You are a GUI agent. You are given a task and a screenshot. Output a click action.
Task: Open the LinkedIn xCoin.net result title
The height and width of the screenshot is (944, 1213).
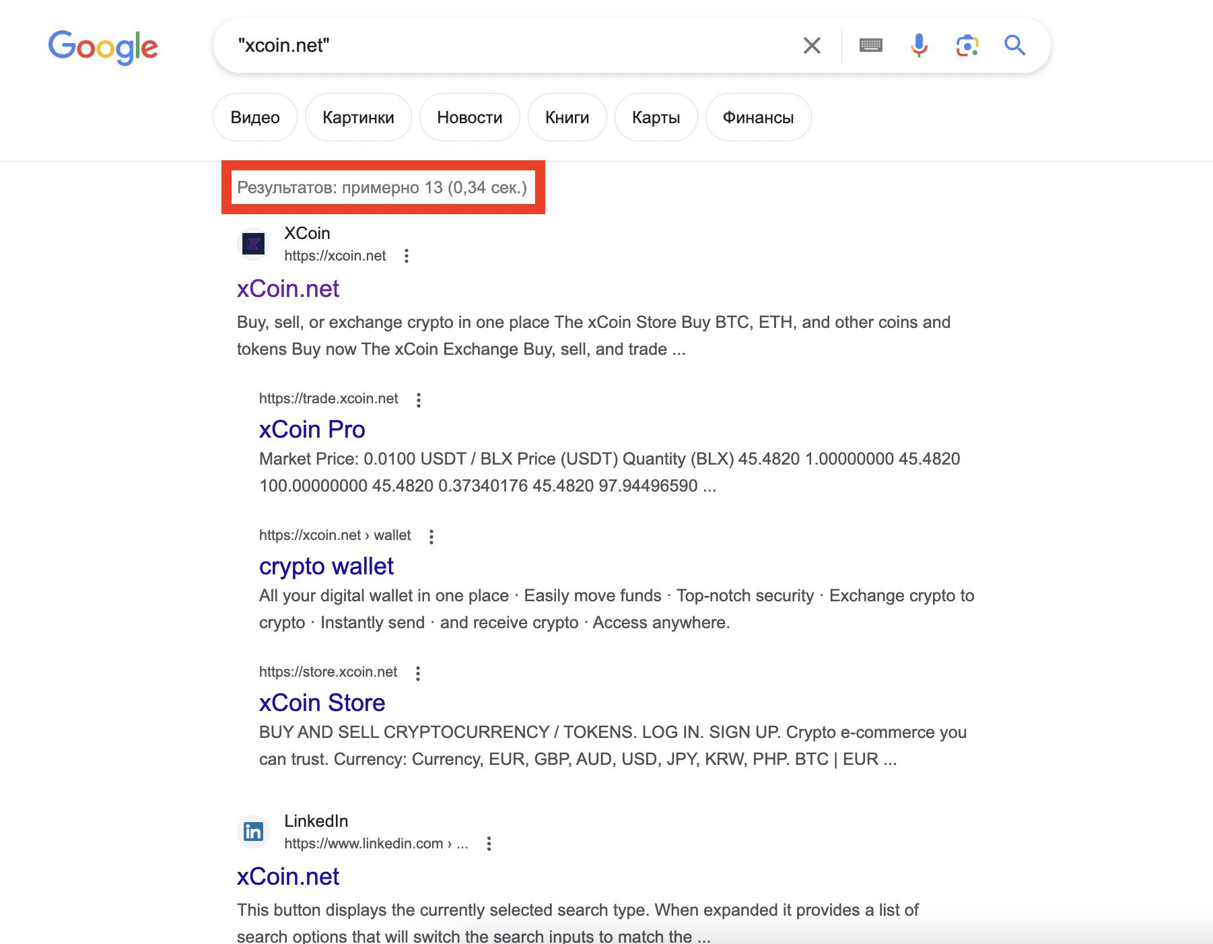pos(288,877)
